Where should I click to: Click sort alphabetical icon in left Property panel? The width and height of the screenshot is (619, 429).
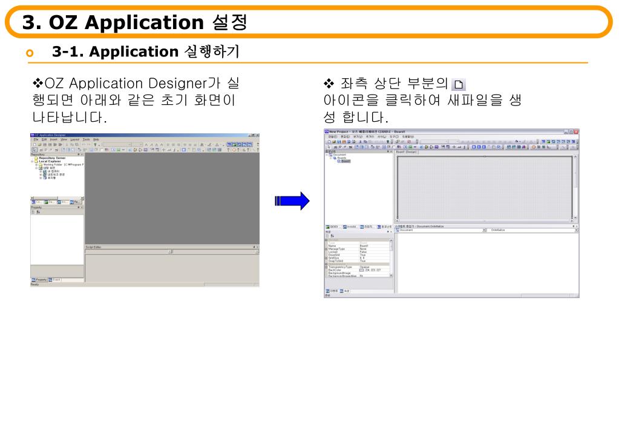(38, 212)
